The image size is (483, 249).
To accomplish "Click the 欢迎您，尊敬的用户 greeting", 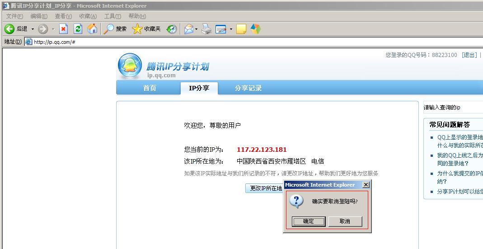I will pyautogui.click(x=212, y=126).
